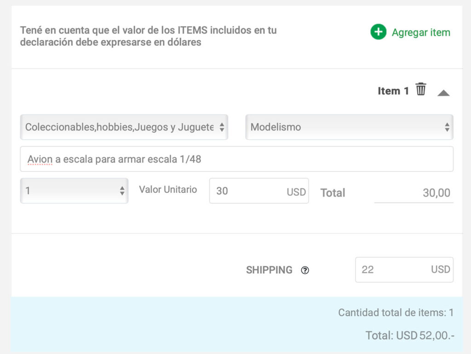The height and width of the screenshot is (354, 471).
Task: Click the Shipping amount input field
Action: pyautogui.click(x=404, y=269)
